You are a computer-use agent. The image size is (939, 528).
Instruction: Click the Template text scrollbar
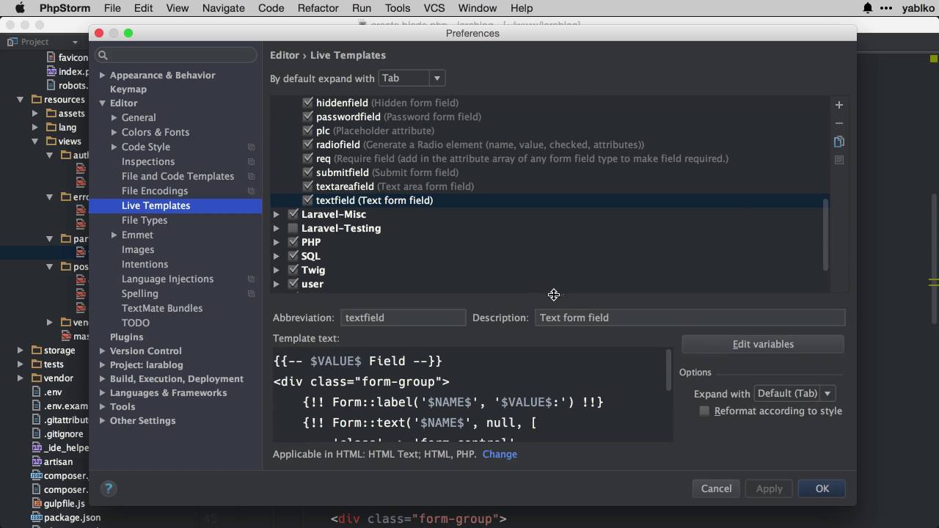click(x=668, y=370)
